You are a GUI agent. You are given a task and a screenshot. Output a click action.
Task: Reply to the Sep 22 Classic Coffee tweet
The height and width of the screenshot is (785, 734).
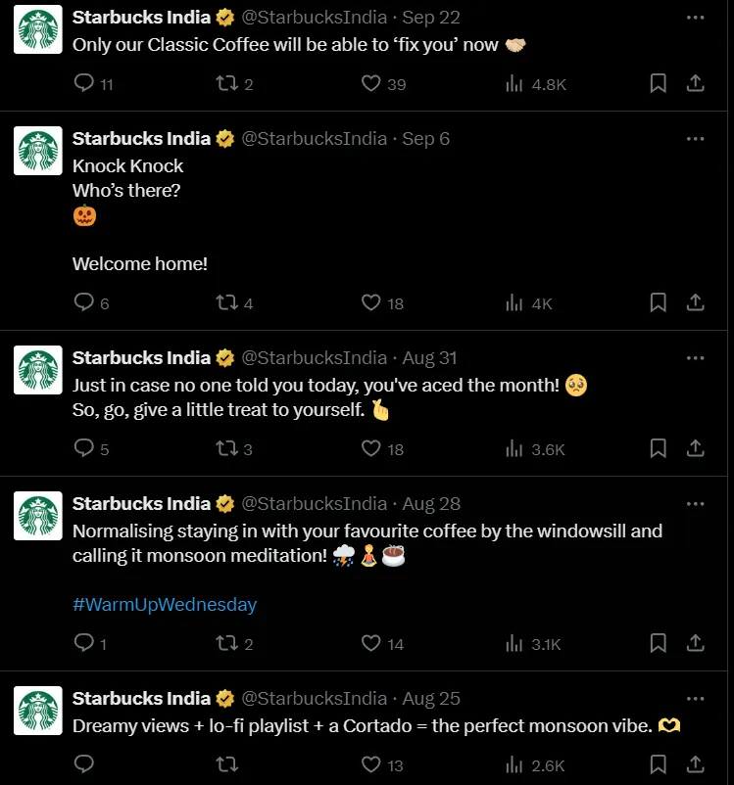click(x=83, y=83)
